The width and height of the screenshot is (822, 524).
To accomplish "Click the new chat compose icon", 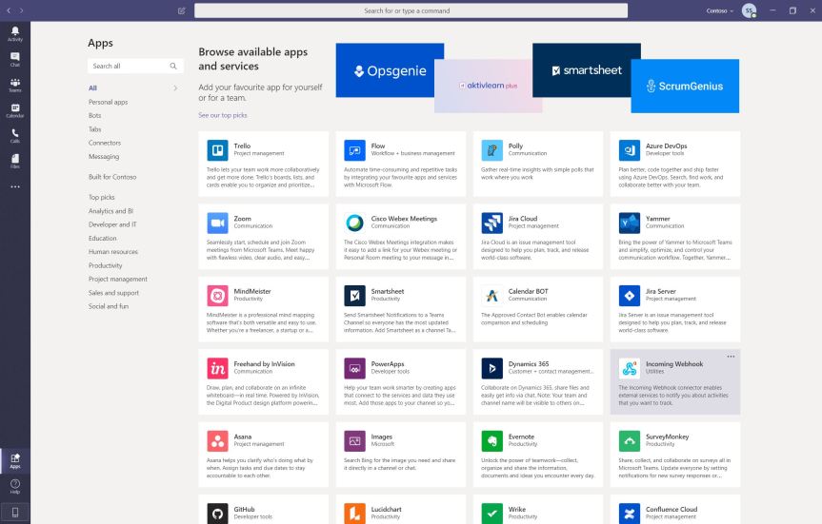I will point(182,10).
